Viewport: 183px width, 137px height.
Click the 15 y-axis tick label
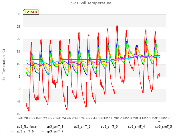[x=18, y=51]
